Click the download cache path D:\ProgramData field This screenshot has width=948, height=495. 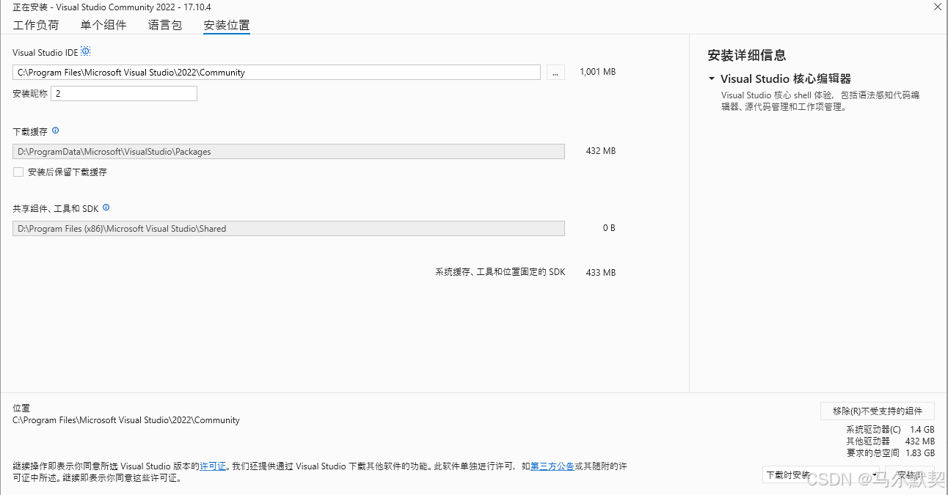click(x=288, y=151)
